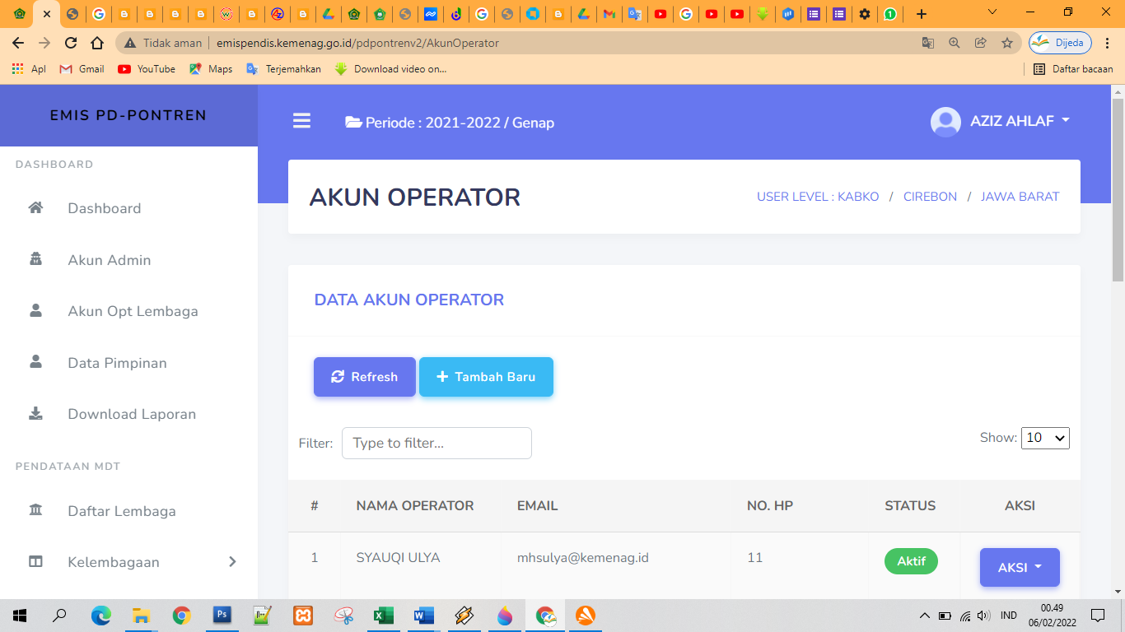Screen dimensions: 1125x632
Task: Click the browser Back arrow
Action: point(18,43)
